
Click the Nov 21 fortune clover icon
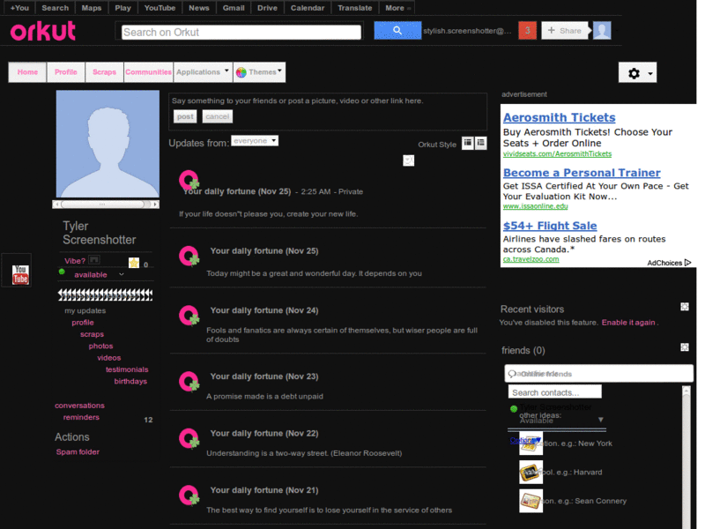point(189,495)
